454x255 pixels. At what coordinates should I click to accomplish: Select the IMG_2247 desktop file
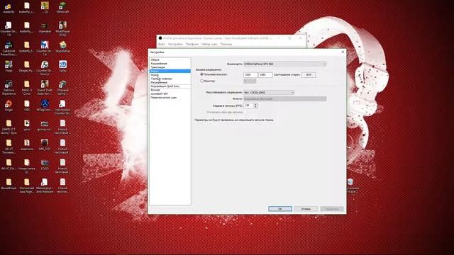click(45, 144)
